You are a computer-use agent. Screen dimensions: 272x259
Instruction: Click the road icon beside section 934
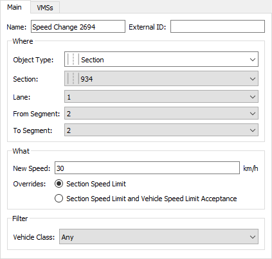pos(73,78)
